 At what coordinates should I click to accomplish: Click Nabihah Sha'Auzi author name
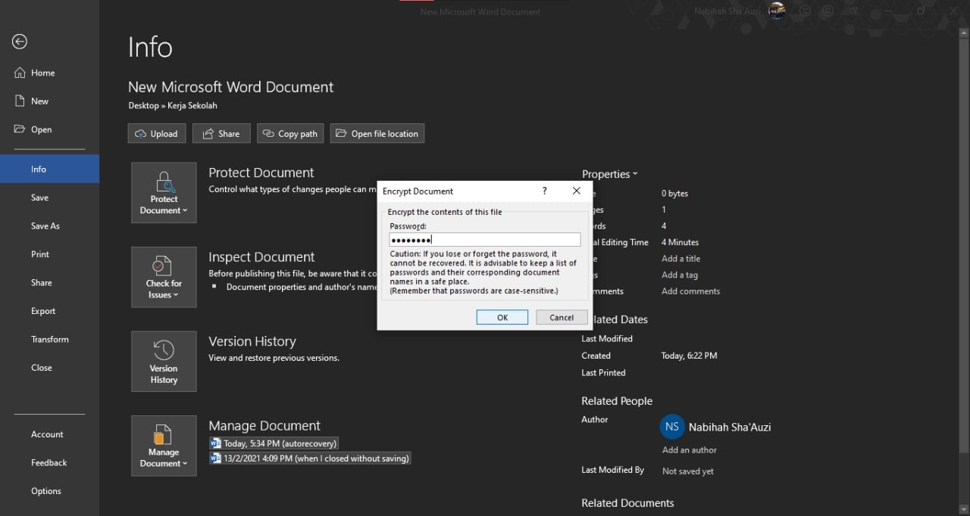click(730, 427)
